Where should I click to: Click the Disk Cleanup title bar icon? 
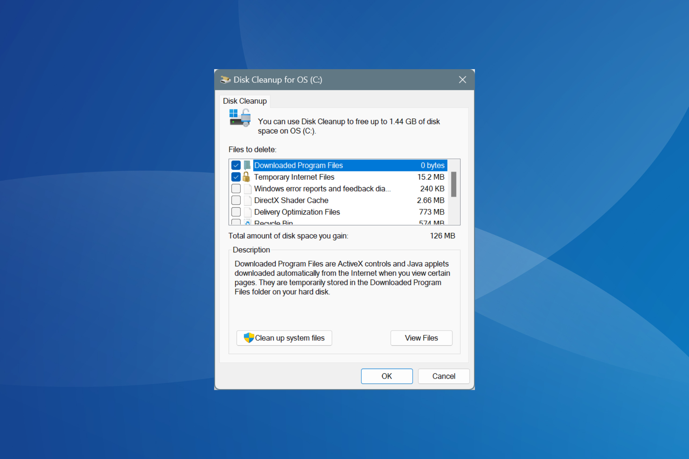point(225,80)
